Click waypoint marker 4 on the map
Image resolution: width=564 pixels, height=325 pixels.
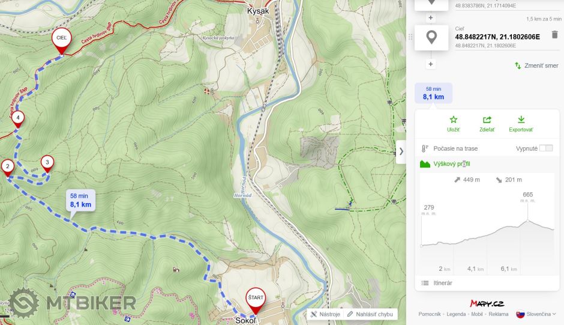pos(17,119)
